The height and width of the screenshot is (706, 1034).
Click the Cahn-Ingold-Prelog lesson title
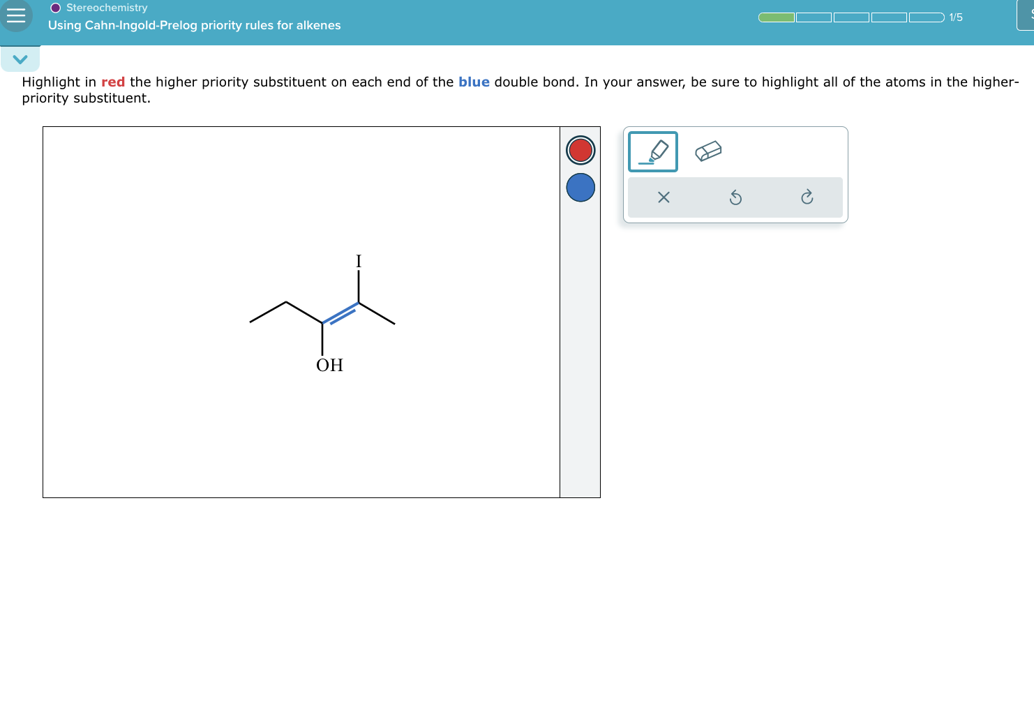click(194, 25)
